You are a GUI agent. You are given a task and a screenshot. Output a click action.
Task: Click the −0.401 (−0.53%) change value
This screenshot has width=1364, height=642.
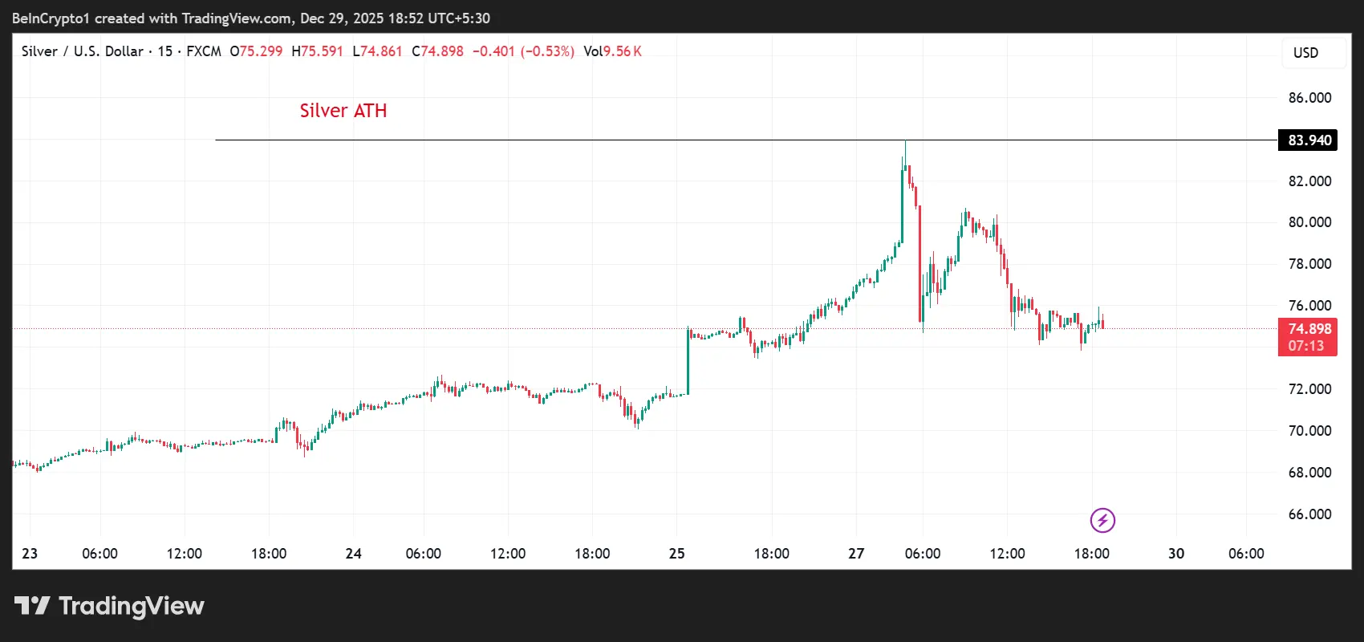click(x=523, y=51)
